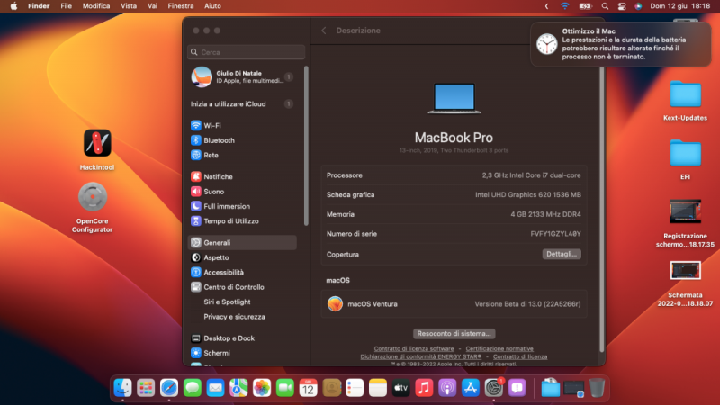The height and width of the screenshot is (405, 720).
Task: Open Giulio Di Natale Apple ID profile
Action: click(x=242, y=76)
